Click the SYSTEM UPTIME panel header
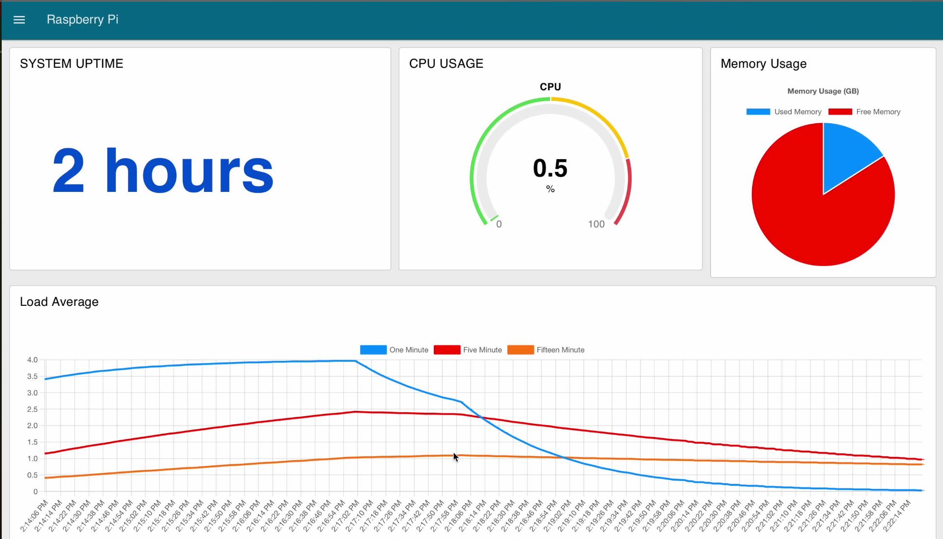 tap(71, 63)
